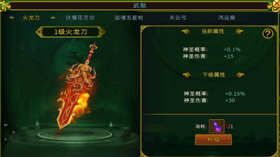This screenshot has height=157, width=280.
Task: Click the purple crystal material icon
Action: (216, 126)
